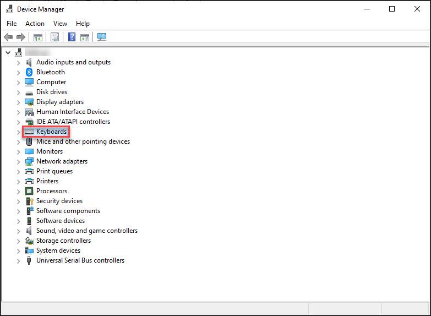Screen dimensions: 431x316
Task: Close the Device Manager window
Action: pyautogui.click(x=417, y=9)
